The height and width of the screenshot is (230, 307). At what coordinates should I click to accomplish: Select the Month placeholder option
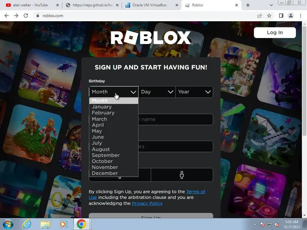pyautogui.click(x=114, y=101)
